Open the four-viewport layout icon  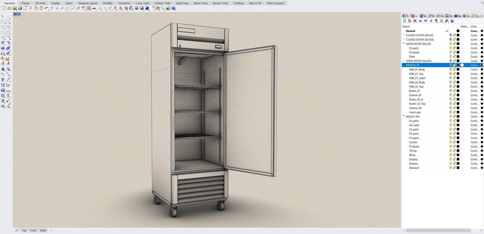(89, 8)
